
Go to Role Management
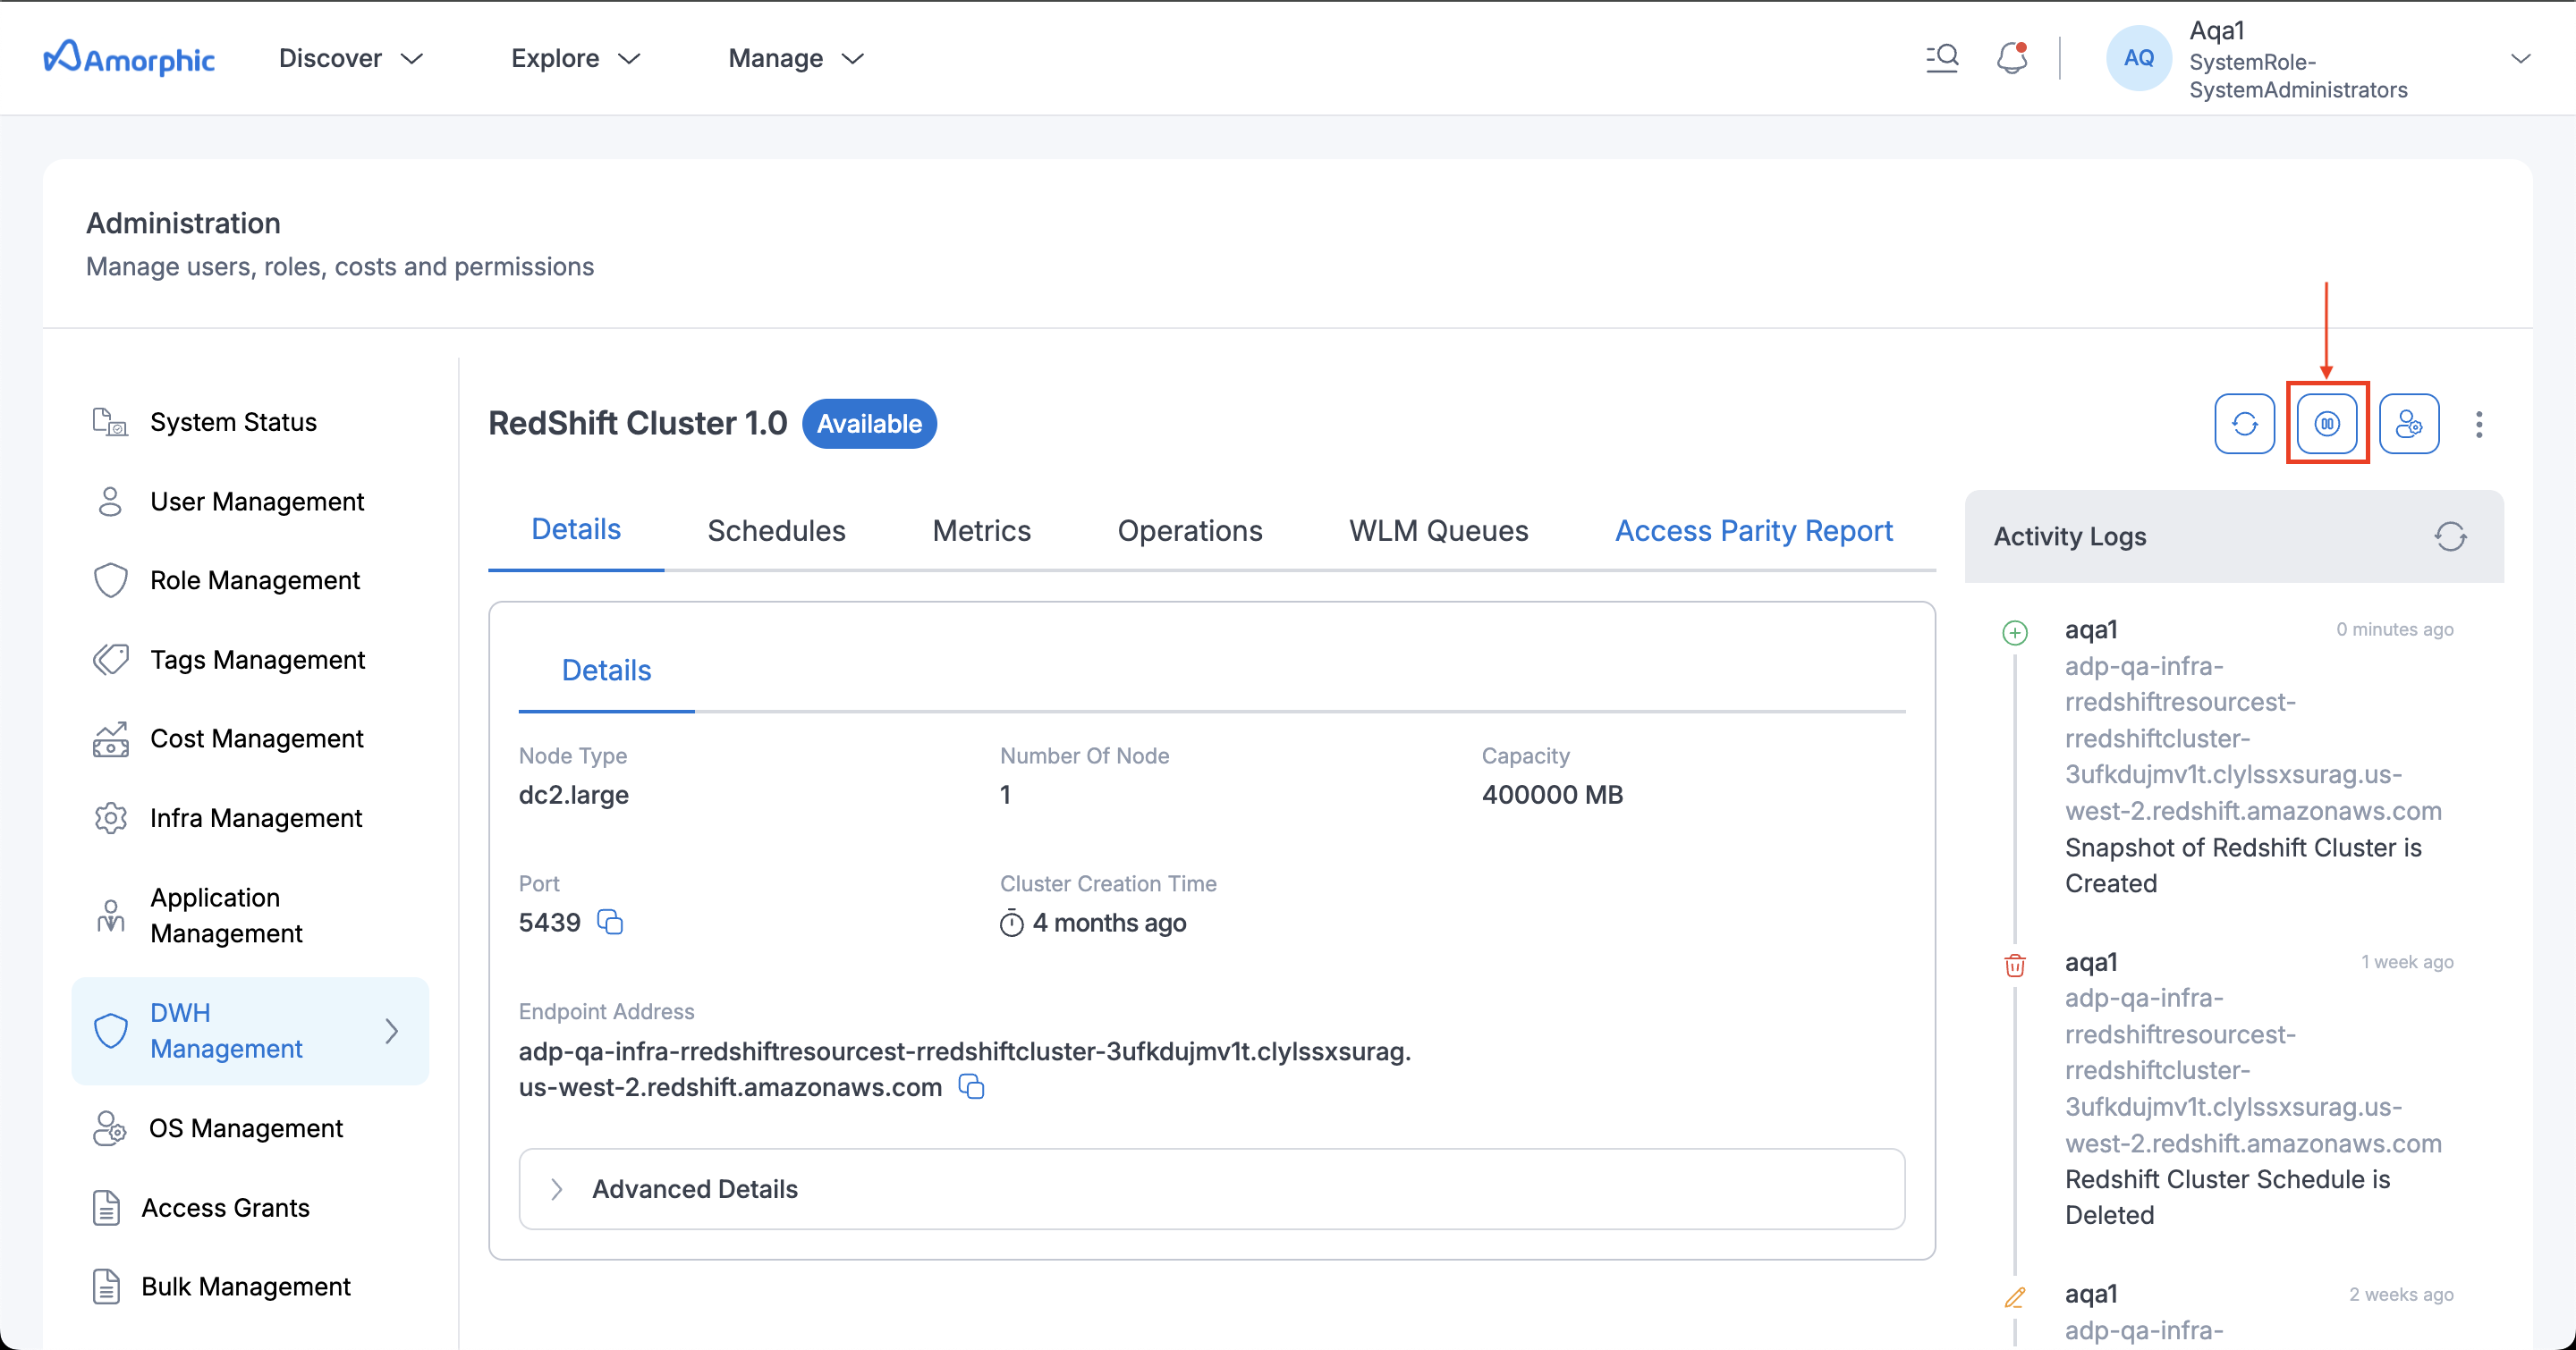[255, 579]
